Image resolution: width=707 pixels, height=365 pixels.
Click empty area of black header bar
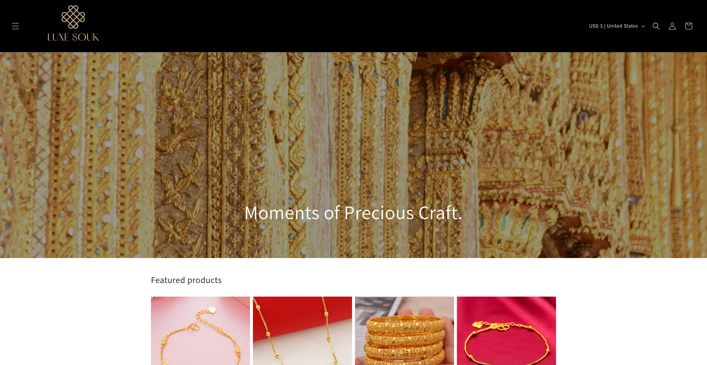click(331, 26)
